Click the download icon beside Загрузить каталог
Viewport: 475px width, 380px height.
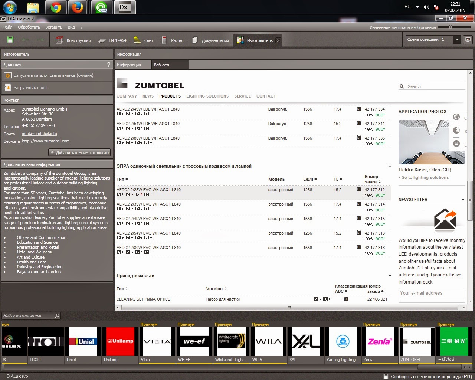(x=7, y=88)
